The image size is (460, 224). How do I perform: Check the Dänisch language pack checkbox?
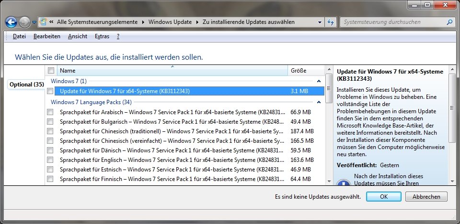(x=50, y=150)
